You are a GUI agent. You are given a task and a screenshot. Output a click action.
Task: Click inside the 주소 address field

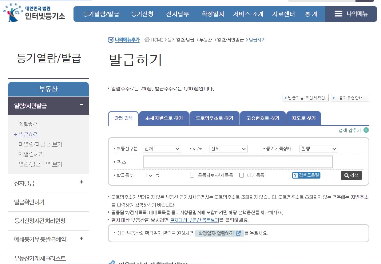coord(238,162)
